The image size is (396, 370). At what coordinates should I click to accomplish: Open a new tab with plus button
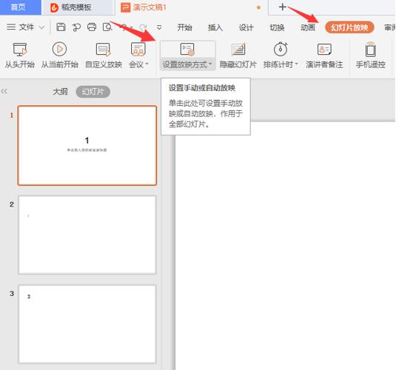pyautogui.click(x=282, y=7)
